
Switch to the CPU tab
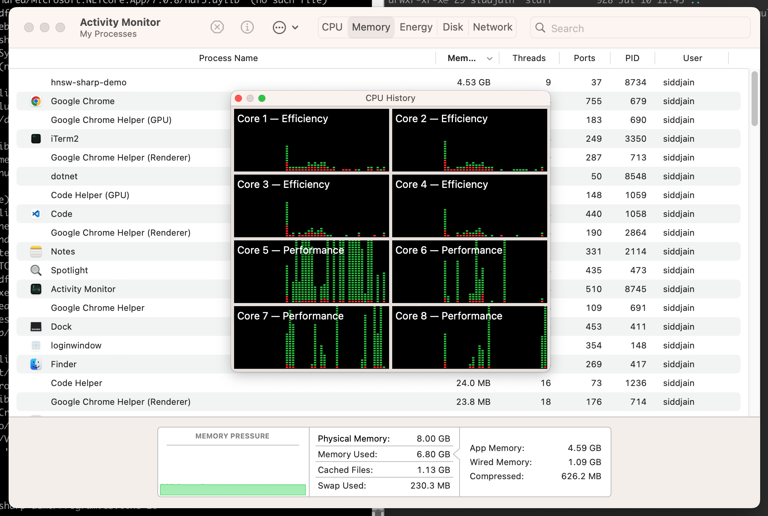(332, 27)
